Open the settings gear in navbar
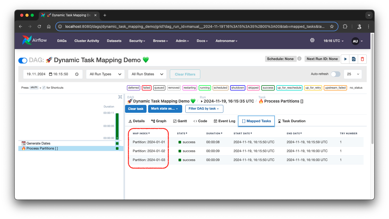Viewport: 389px width, 219px height. click(312, 40)
